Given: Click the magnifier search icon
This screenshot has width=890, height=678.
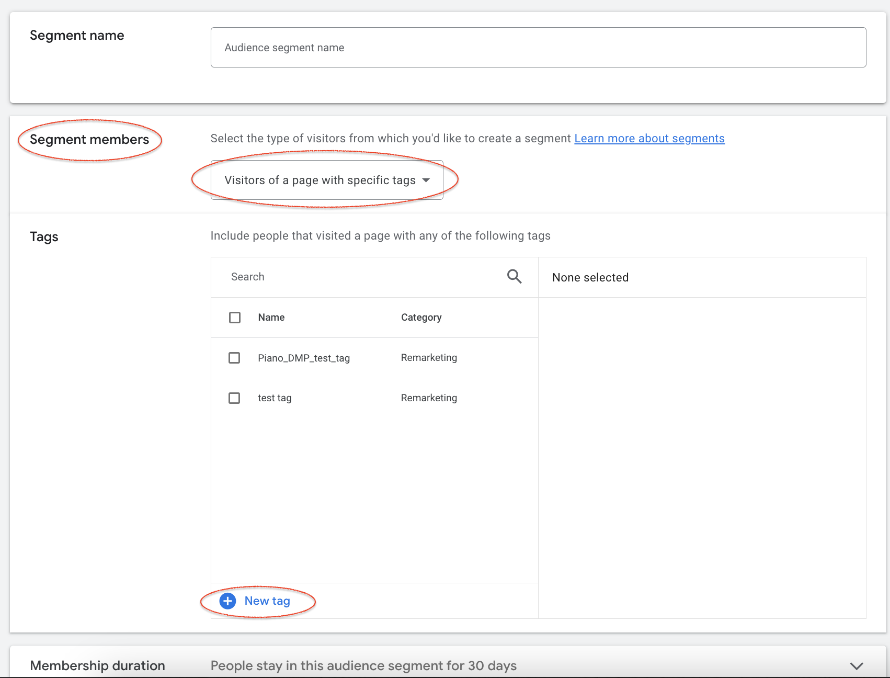Looking at the screenshot, I should pos(515,277).
